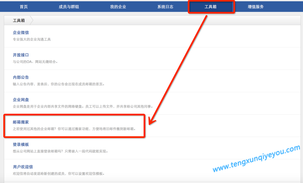Open 用户欢迎信 link

[x=23, y=167]
